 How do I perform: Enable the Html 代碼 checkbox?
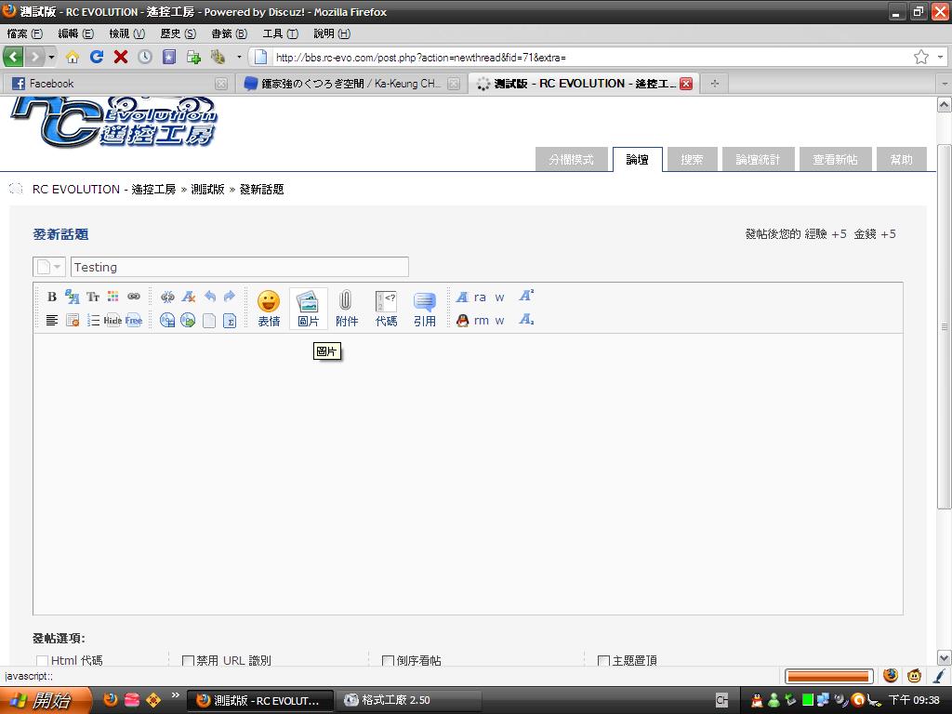[x=42, y=661]
